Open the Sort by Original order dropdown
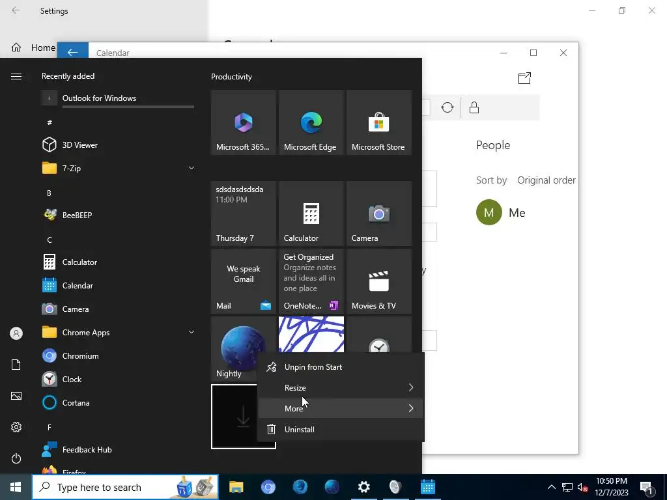The width and height of the screenshot is (667, 500). tap(546, 180)
